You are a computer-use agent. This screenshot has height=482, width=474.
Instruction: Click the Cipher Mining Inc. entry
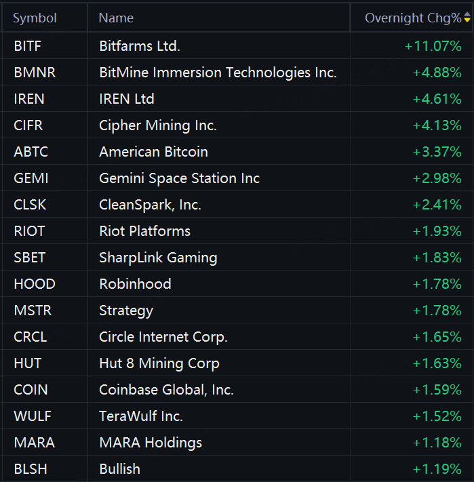point(158,125)
